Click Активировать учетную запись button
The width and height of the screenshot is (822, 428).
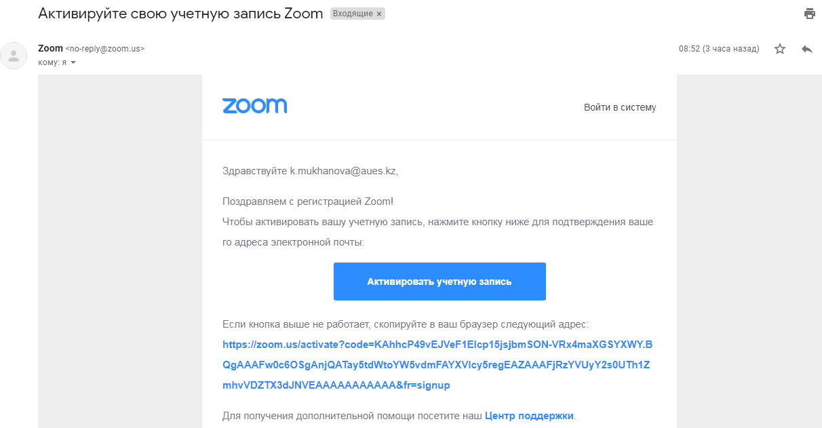coord(439,281)
